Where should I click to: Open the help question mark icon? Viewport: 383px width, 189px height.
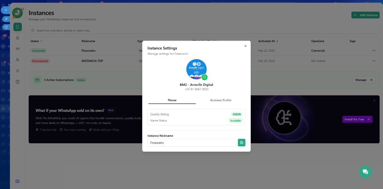(x=18, y=82)
